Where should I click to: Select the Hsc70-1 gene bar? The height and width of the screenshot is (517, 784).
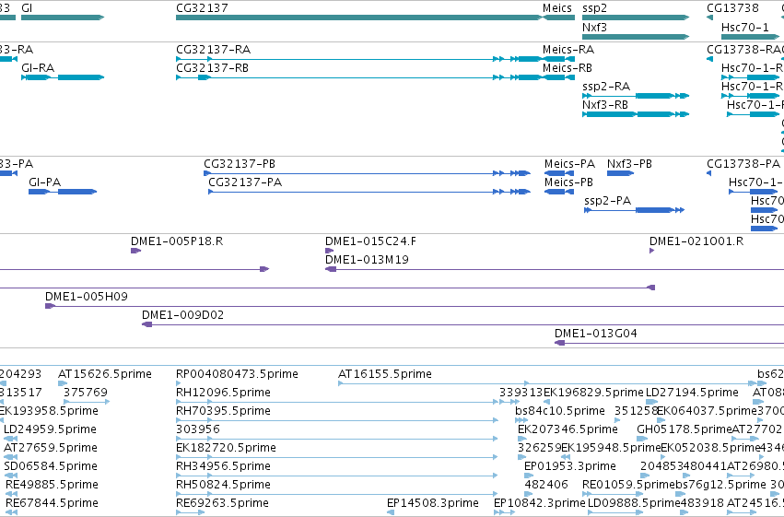coord(751,37)
